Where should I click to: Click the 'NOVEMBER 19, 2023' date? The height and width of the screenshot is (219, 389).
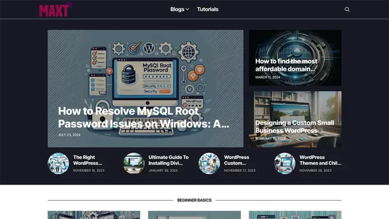[89, 170]
